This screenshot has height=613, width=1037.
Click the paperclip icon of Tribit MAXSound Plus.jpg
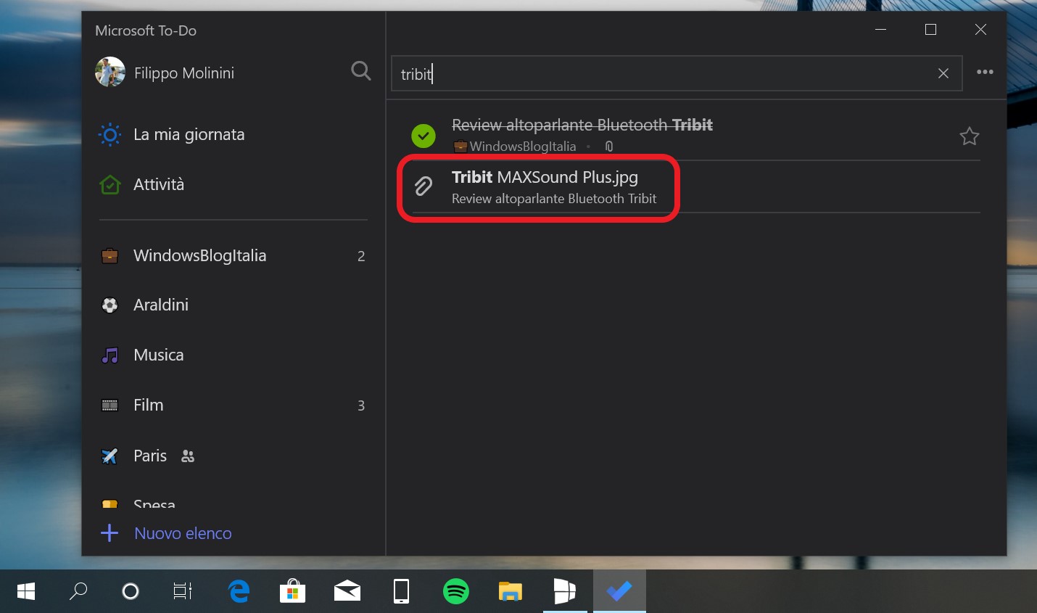pos(424,186)
